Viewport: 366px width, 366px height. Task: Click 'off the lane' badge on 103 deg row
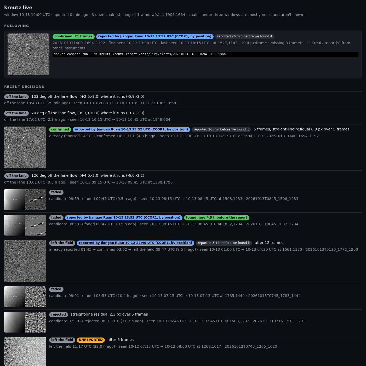(x=16, y=97)
